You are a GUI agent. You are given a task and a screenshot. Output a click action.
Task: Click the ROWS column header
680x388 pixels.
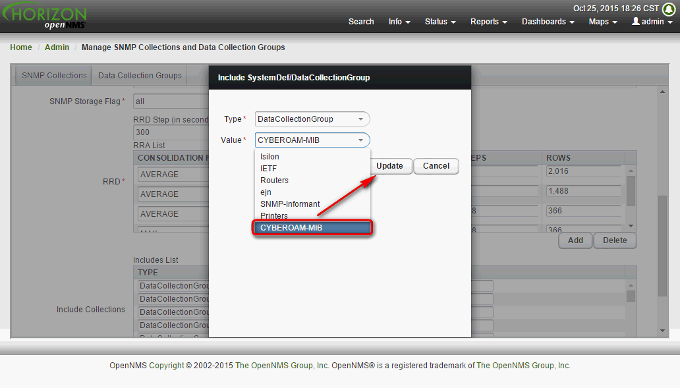583,158
